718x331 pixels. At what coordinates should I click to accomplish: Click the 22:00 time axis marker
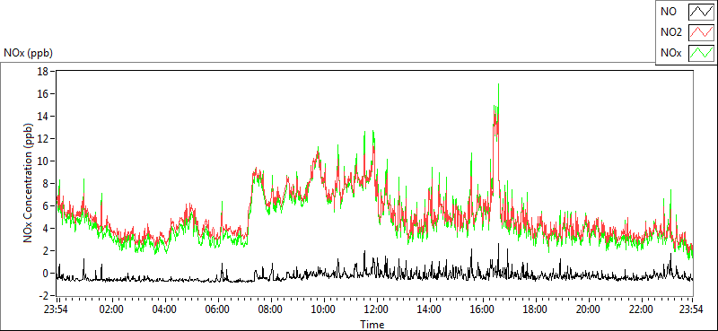[640, 309]
